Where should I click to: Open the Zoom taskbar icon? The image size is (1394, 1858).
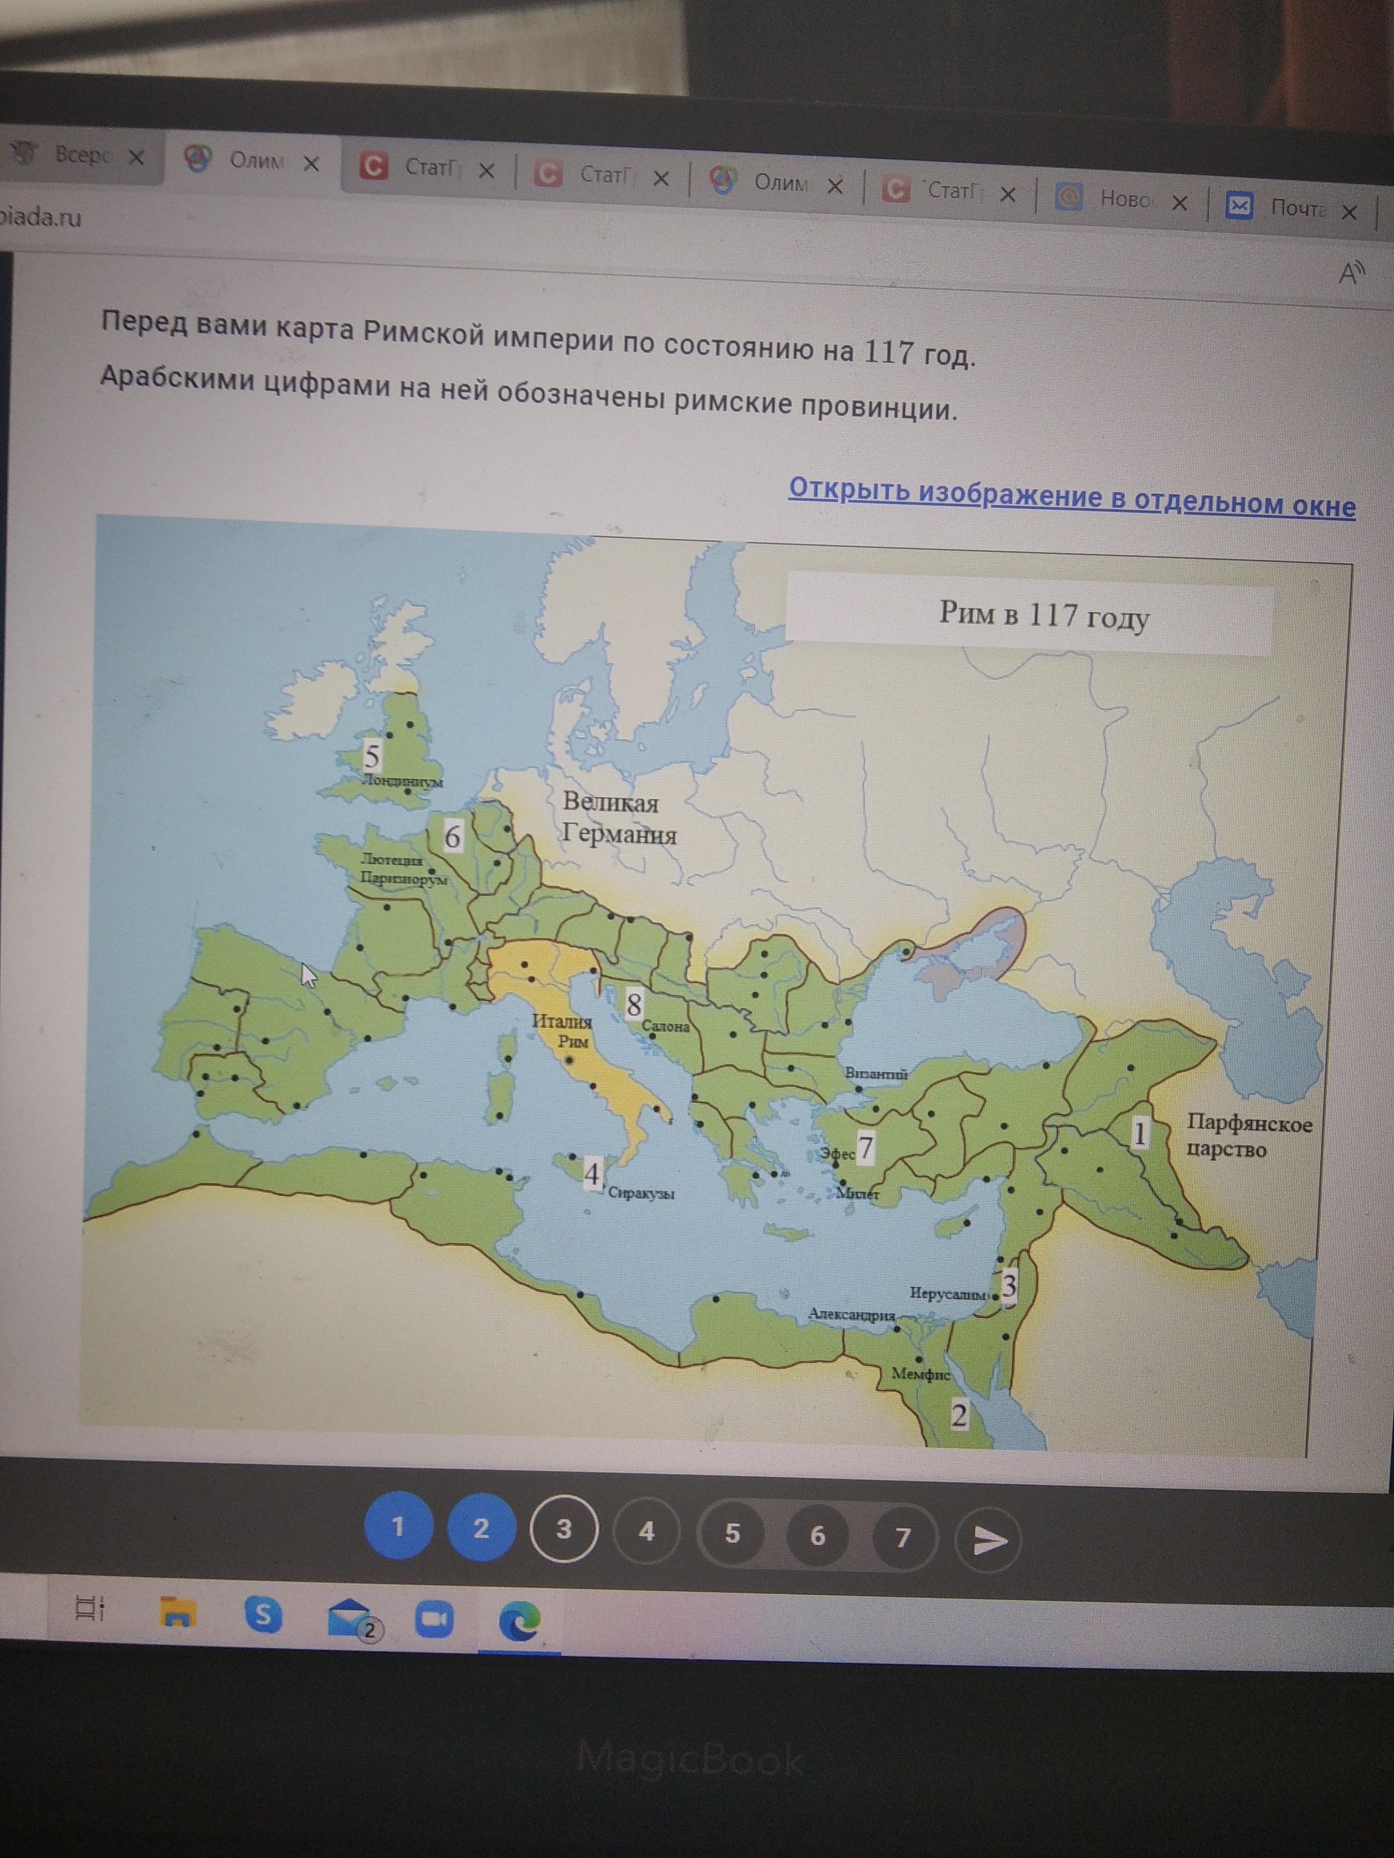[434, 1619]
